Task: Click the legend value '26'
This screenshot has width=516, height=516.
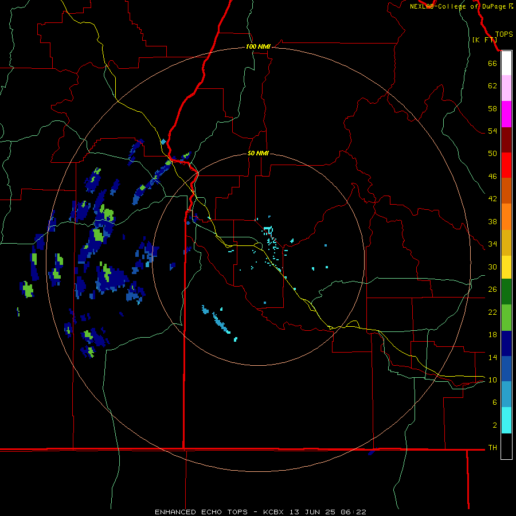Action: point(492,290)
